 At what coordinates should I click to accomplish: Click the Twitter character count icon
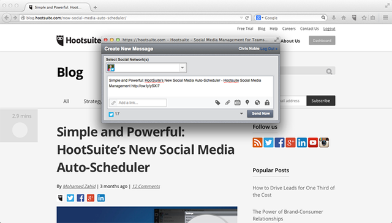click(x=111, y=114)
